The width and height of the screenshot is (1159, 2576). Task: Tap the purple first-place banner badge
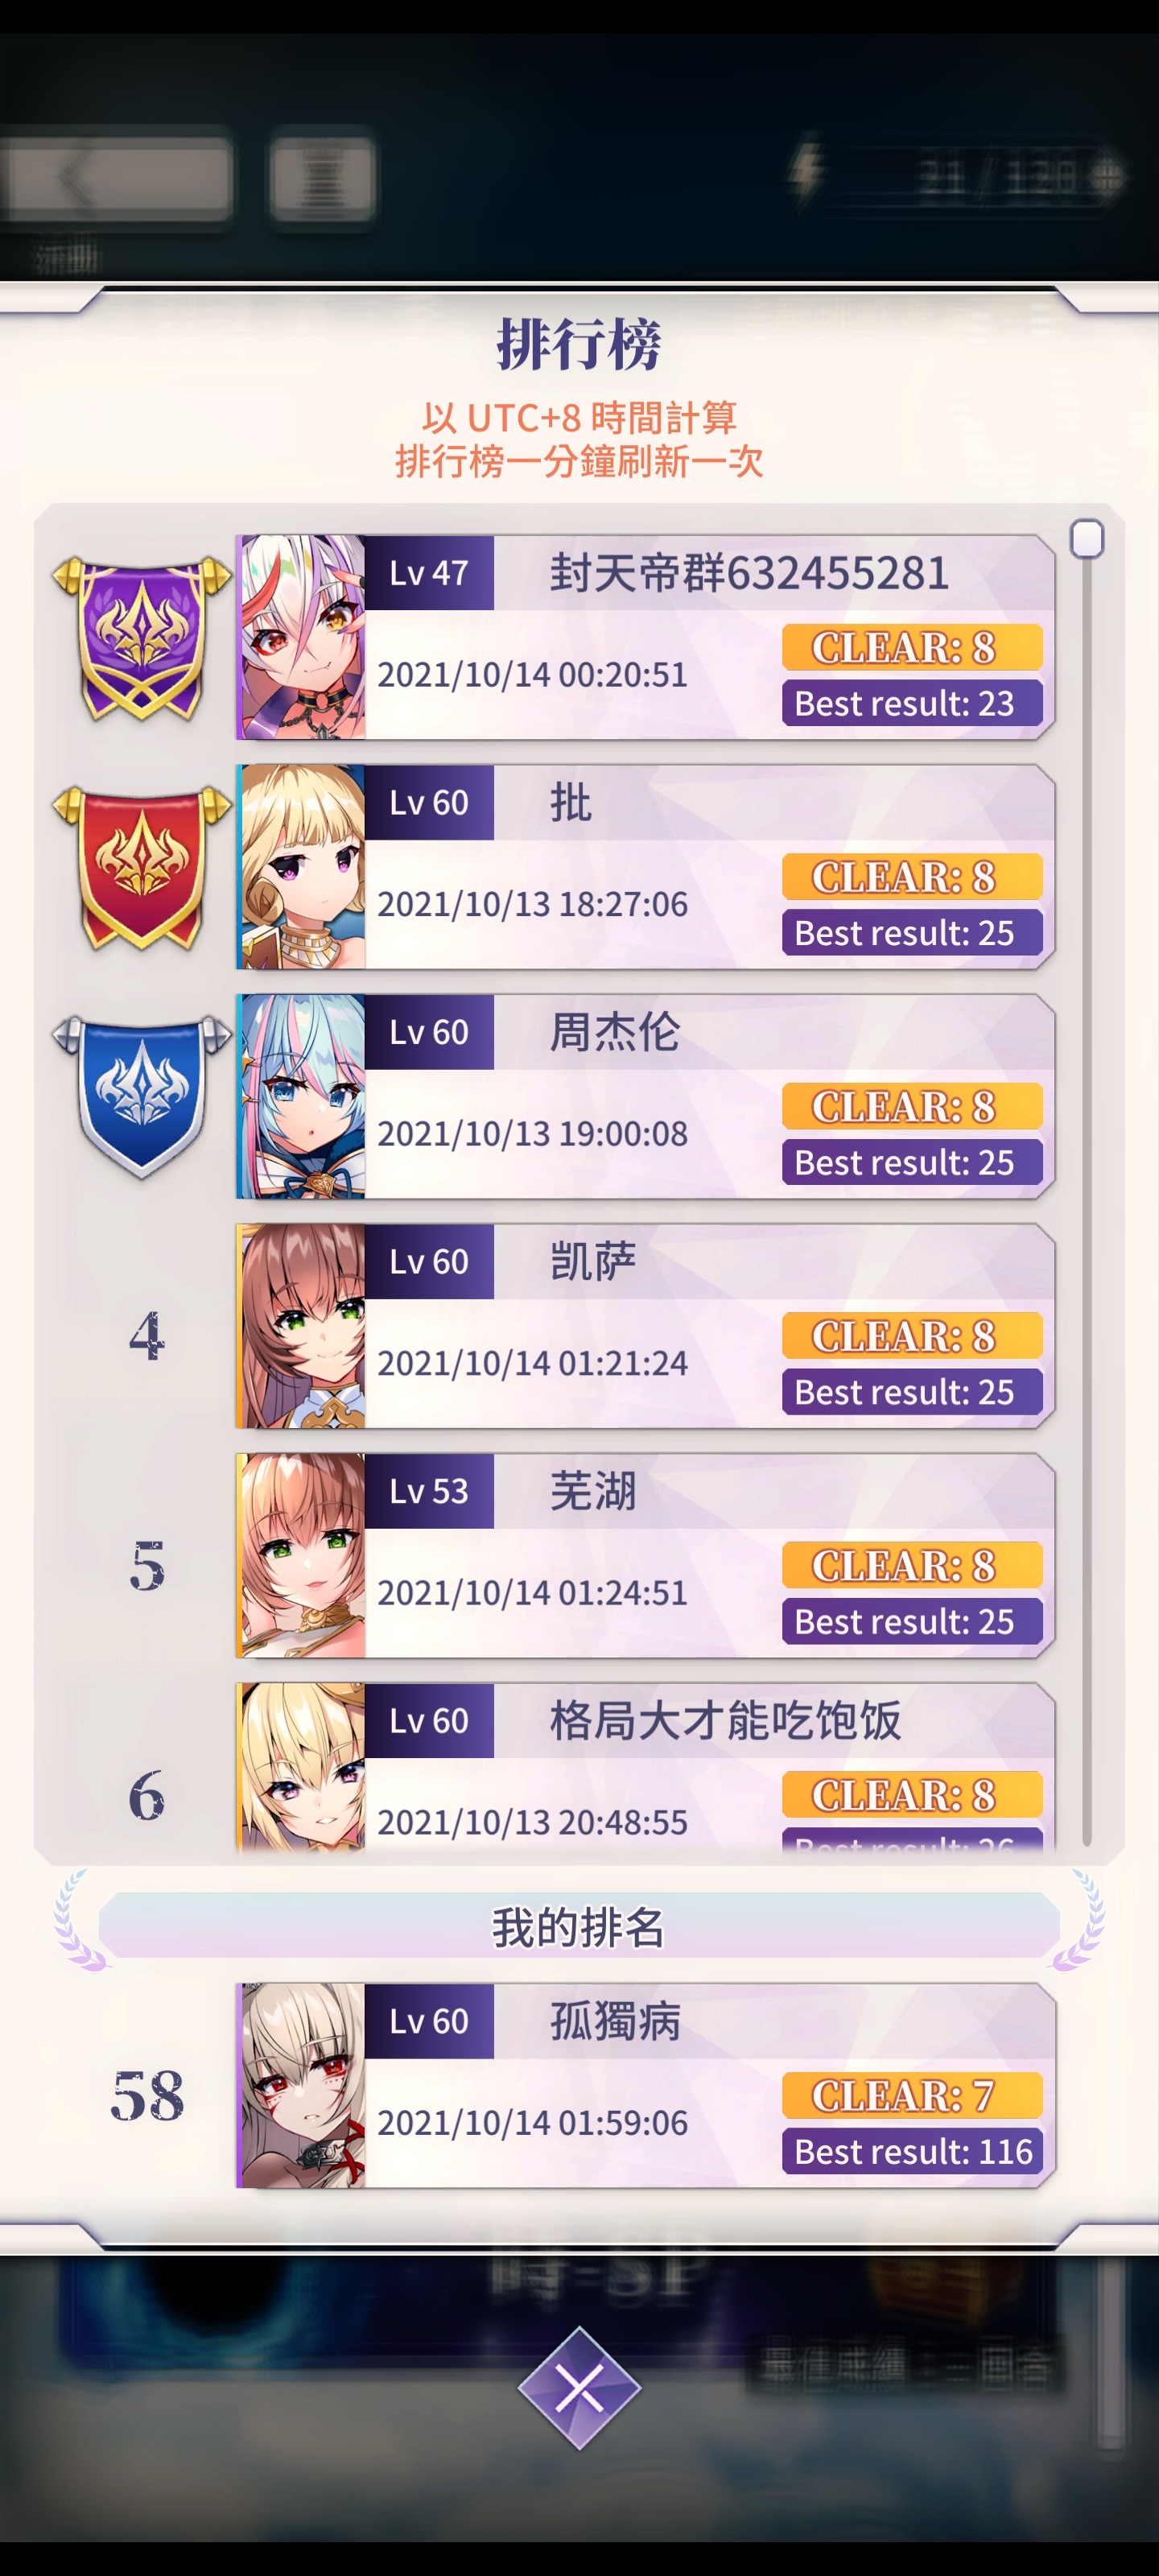click(141, 638)
